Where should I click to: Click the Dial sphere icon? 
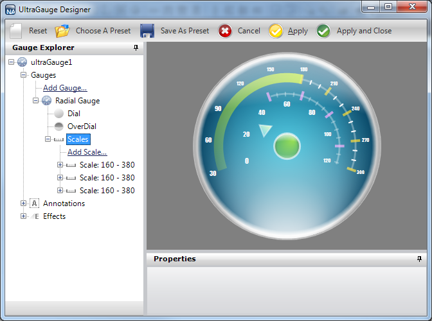[59, 114]
